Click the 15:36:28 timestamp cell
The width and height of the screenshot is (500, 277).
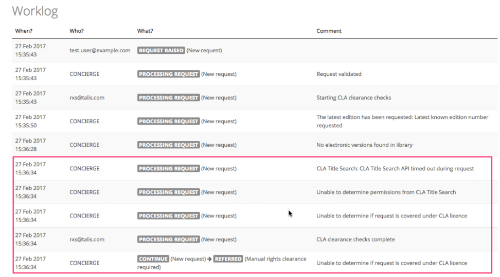coord(31,145)
